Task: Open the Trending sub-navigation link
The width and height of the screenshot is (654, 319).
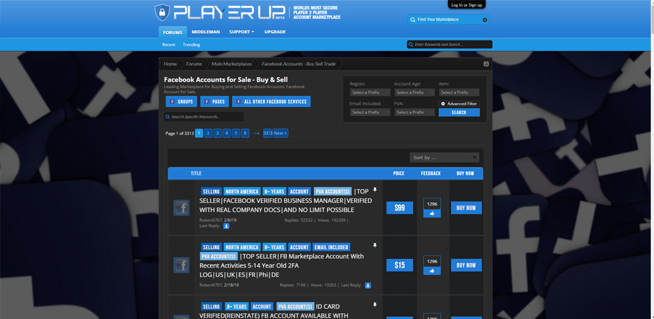Action: pyautogui.click(x=191, y=44)
